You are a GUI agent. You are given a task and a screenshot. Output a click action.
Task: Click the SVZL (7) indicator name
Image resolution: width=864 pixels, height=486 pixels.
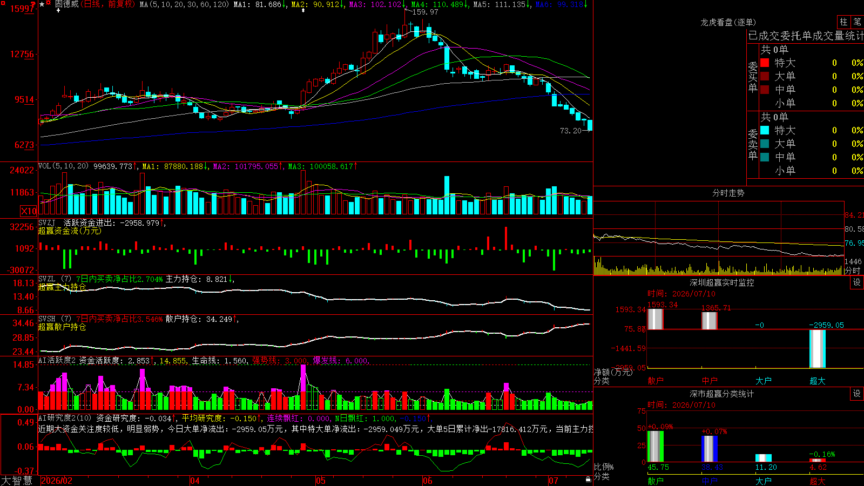coord(55,279)
